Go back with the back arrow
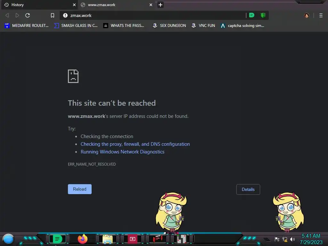328x246 pixels. point(7,15)
